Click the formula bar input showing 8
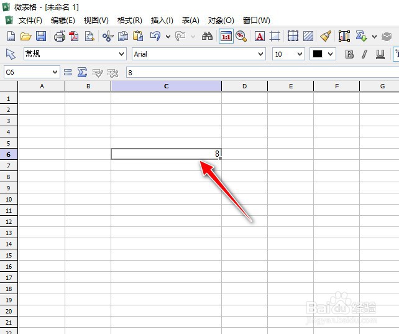 262,73
